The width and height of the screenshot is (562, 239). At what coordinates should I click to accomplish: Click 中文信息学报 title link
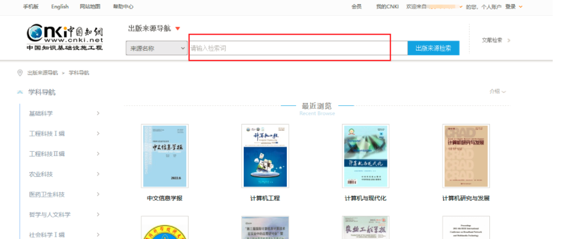pos(165,198)
